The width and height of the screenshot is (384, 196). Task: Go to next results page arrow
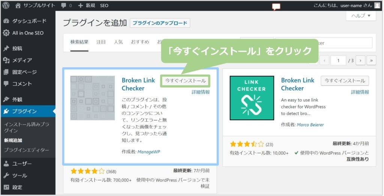pos(360,60)
